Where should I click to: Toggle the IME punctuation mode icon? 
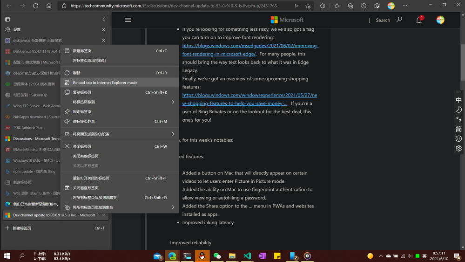point(458,119)
